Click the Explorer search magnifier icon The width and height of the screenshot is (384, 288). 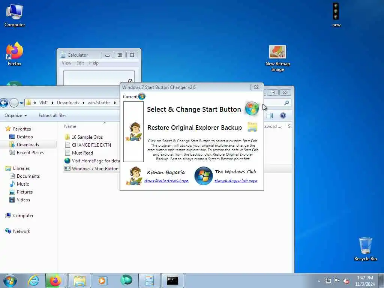(x=286, y=103)
